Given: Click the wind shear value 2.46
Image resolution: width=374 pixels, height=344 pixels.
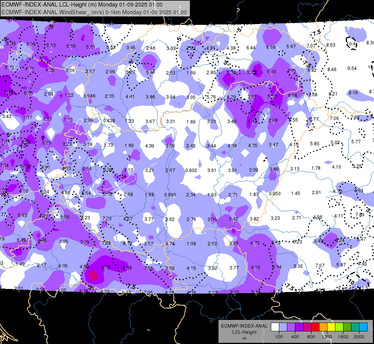Looking at the screenshot, I should click(151, 48).
